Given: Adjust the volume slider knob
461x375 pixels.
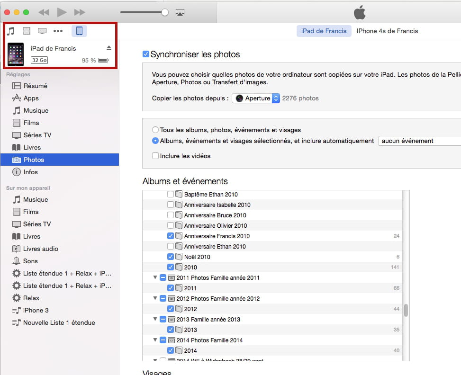Looking at the screenshot, I should coord(165,12).
